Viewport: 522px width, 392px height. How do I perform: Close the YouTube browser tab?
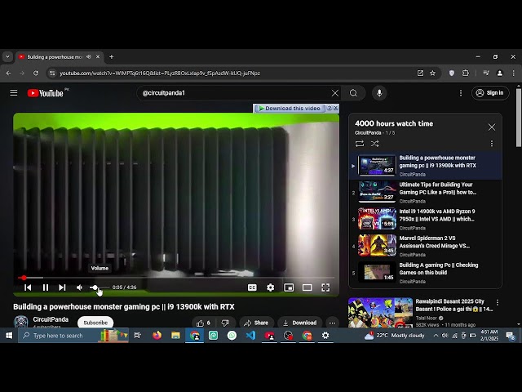(98, 57)
